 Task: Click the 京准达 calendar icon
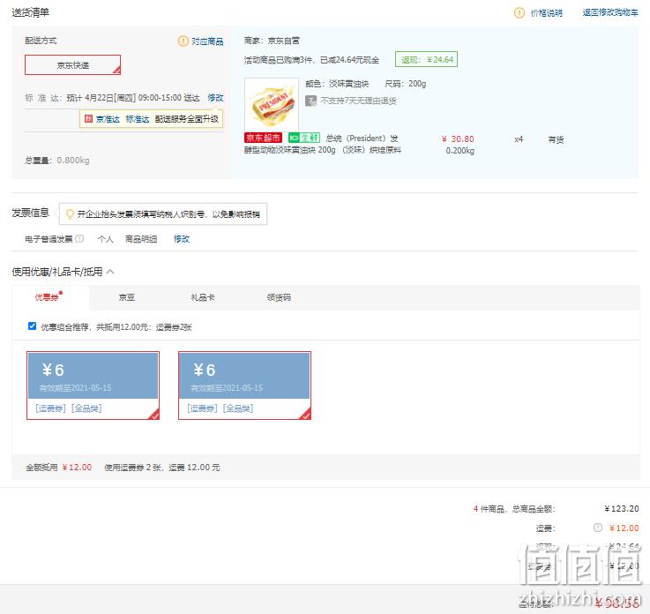tap(88, 119)
